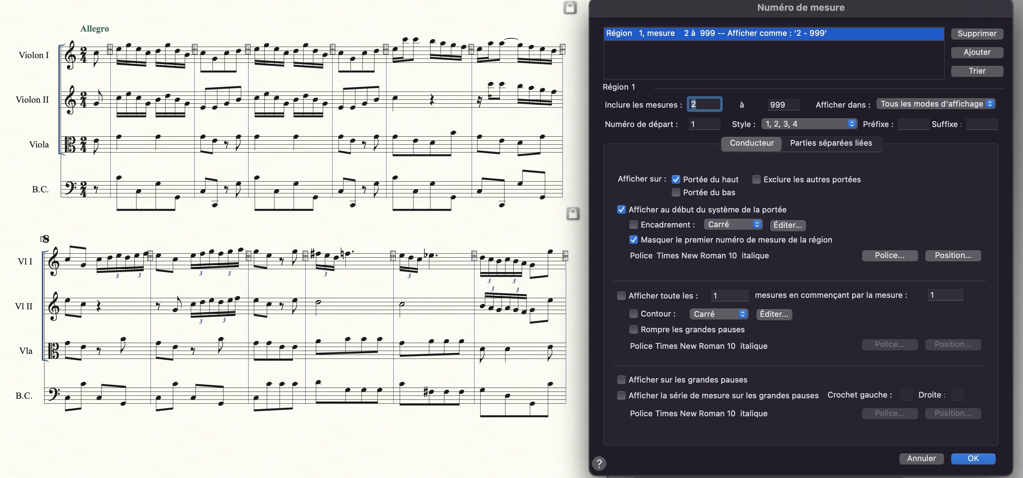Click the top system lock icon
This screenshot has width=1023, height=478.
click(x=570, y=8)
